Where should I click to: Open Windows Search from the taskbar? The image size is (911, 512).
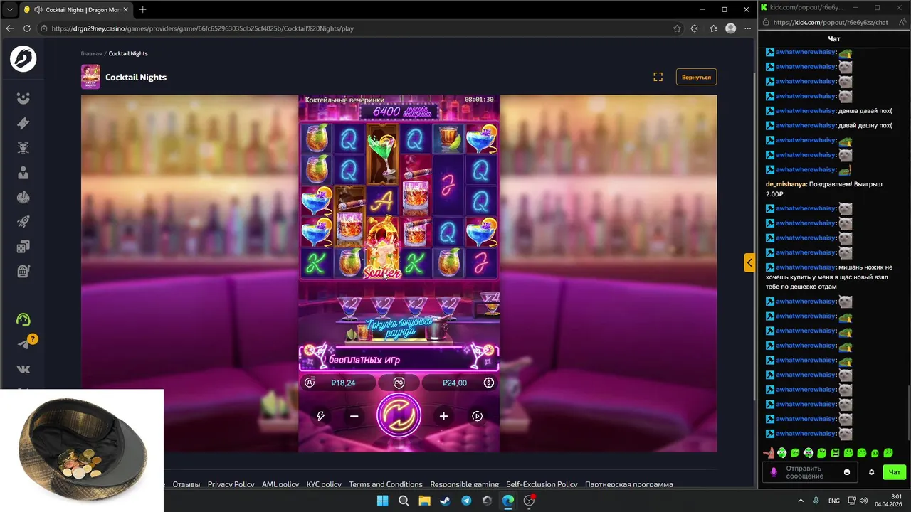(403, 501)
